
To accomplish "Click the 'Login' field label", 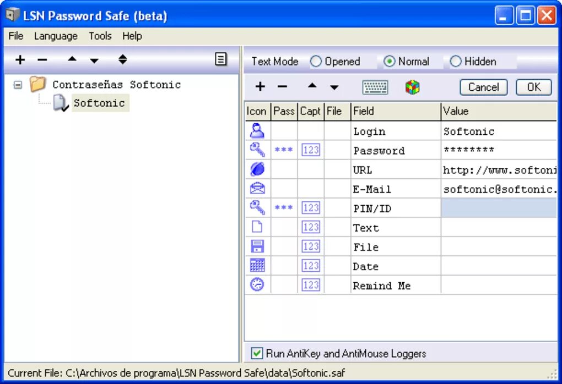I will (369, 131).
